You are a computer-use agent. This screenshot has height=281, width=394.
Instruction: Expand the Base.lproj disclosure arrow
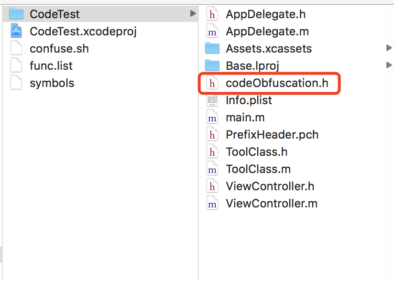tap(389, 65)
